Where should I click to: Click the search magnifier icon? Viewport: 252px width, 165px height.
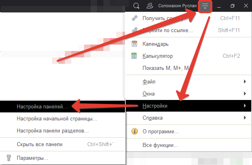(x=136, y=6)
